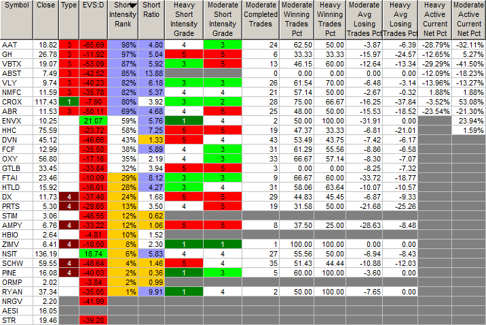The height and width of the screenshot is (325, 486).
Task: Select the FCF symbol cell
Action: coord(16,149)
